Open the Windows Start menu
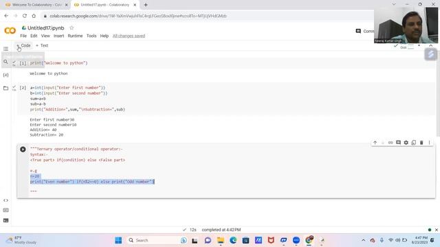The image size is (440, 247). coord(118,240)
